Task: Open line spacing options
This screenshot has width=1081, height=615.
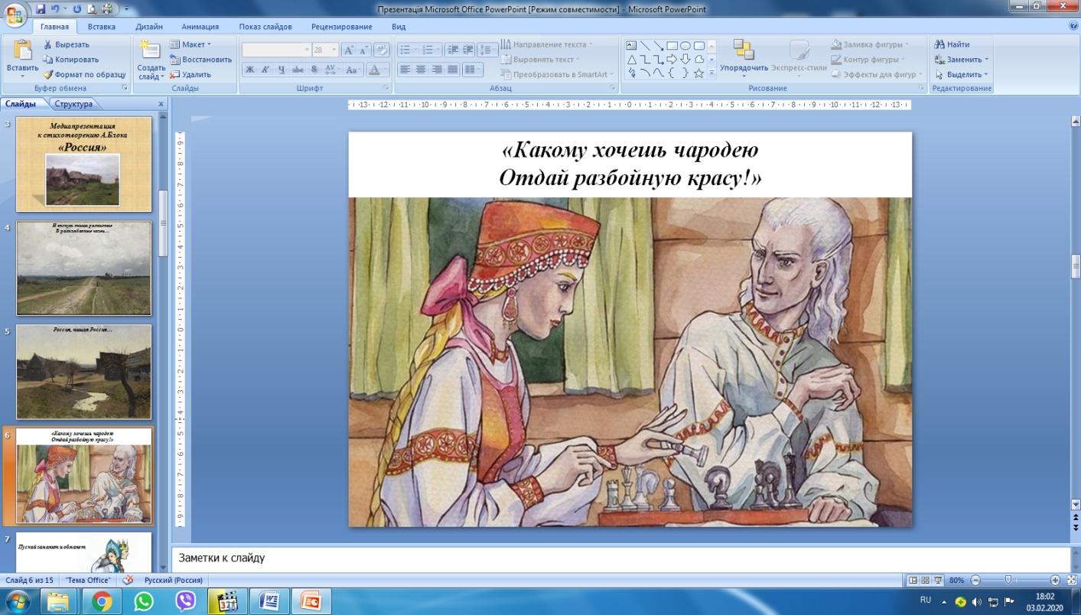Action: pyautogui.click(x=487, y=50)
